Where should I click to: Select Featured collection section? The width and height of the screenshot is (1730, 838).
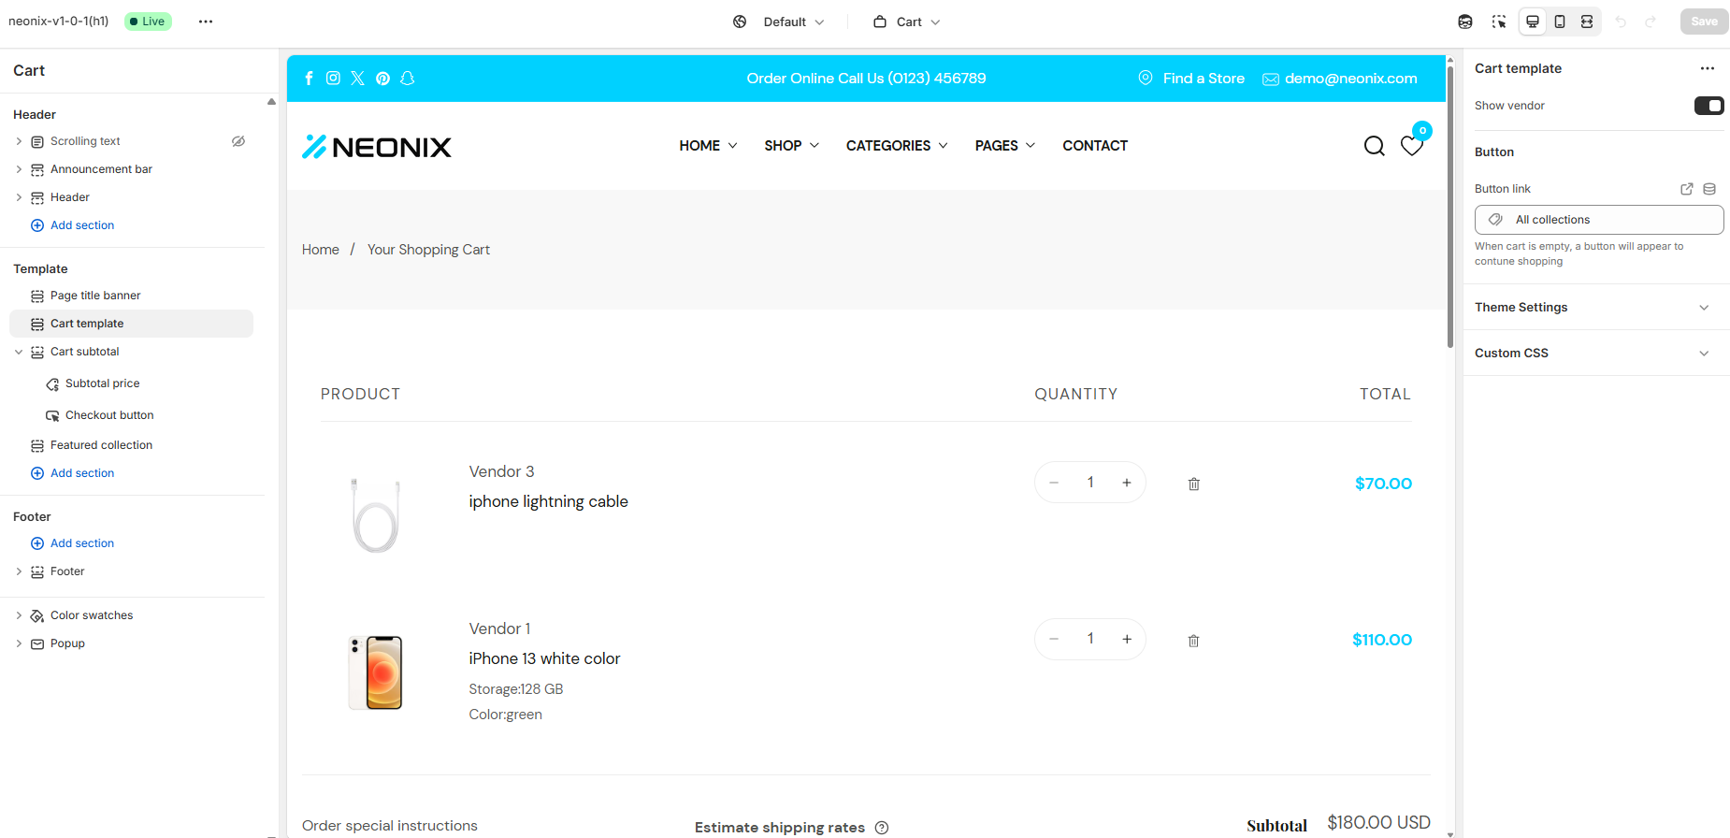click(x=101, y=445)
